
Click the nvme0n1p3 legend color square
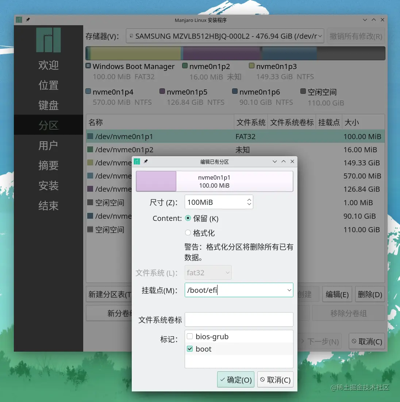pos(251,66)
